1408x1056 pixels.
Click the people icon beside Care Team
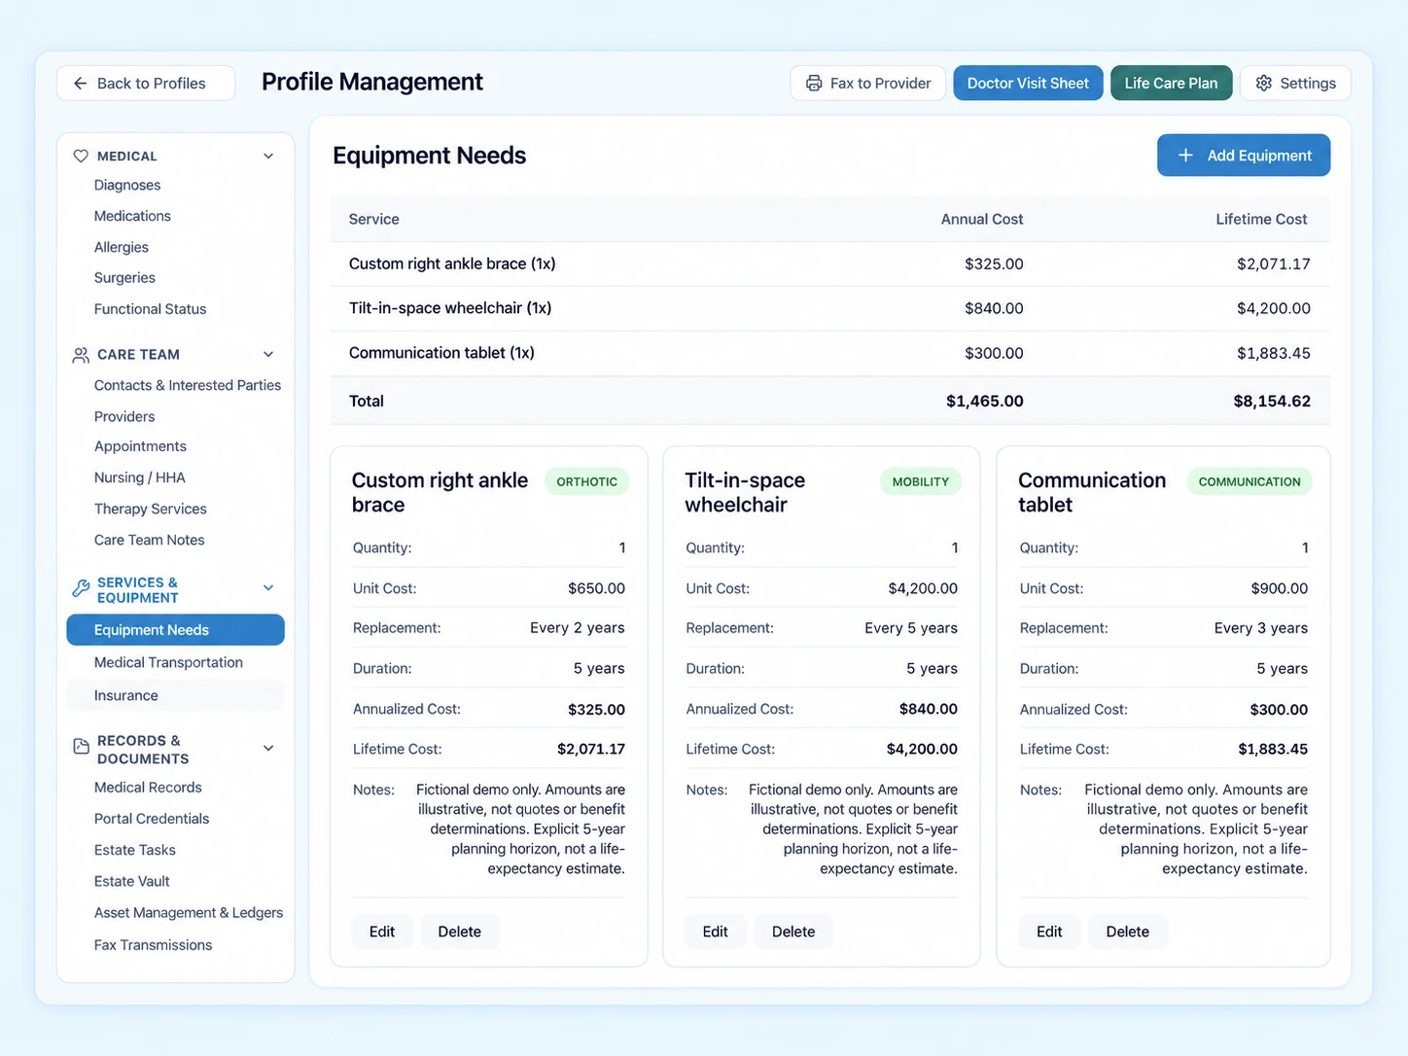pyautogui.click(x=81, y=355)
